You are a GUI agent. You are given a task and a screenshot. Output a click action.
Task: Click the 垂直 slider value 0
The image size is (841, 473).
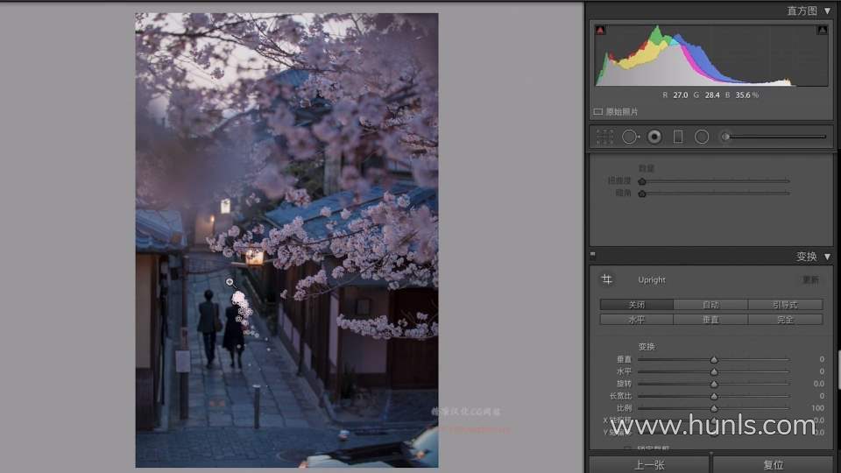tap(822, 359)
